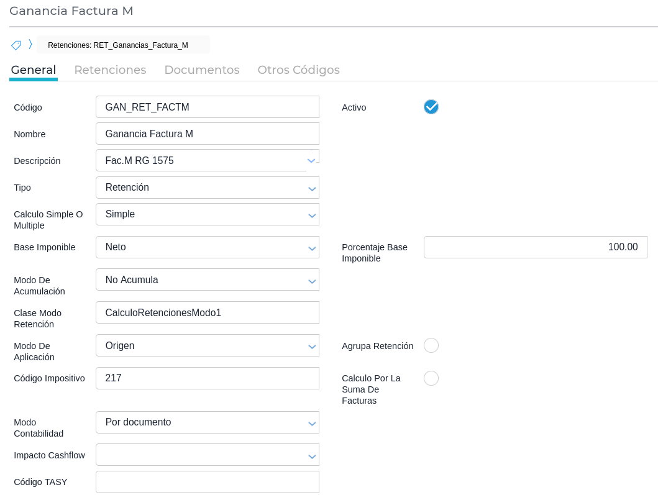The width and height of the screenshot is (658, 495).
Task: Switch to the Retenciones tab
Action: 110,70
